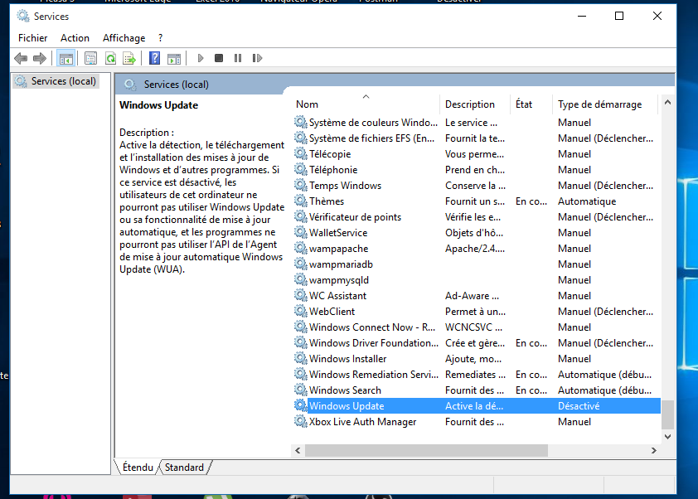Image resolution: width=698 pixels, height=499 pixels.
Task: Click the gear icon next to WalletService
Action: click(301, 232)
